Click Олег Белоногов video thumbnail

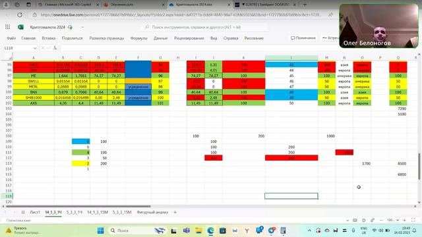coord(378,26)
